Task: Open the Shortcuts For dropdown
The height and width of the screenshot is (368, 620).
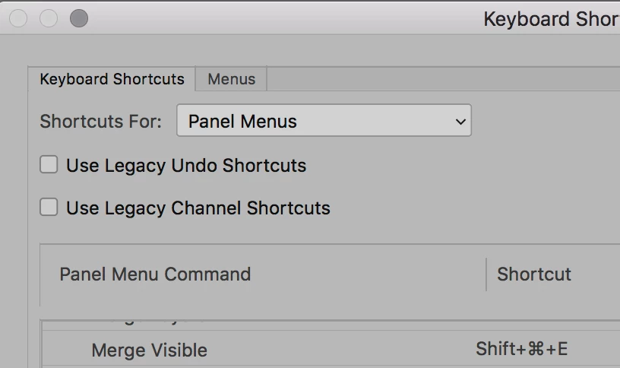Action: coord(324,121)
